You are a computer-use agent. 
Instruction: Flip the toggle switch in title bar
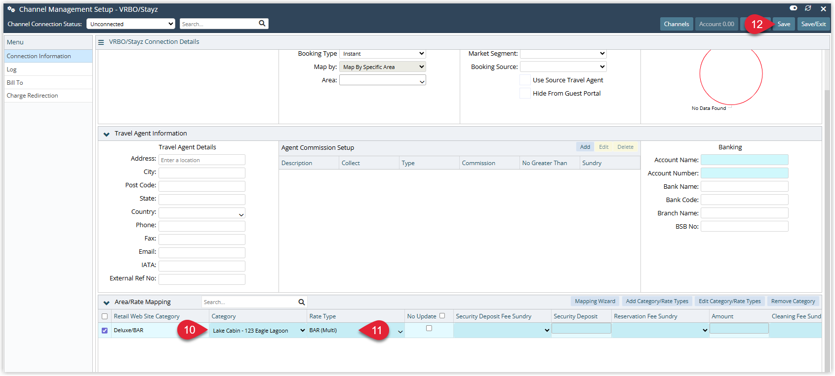point(794,8)
